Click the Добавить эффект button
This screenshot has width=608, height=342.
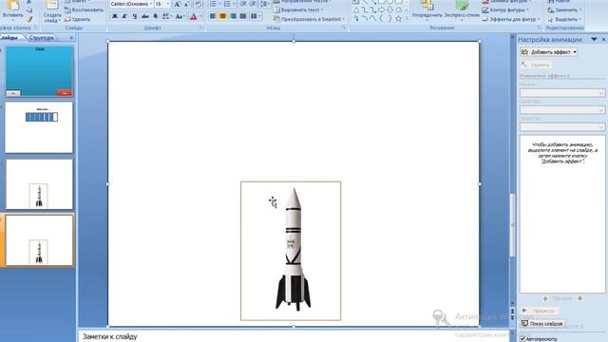pos(549,52)
